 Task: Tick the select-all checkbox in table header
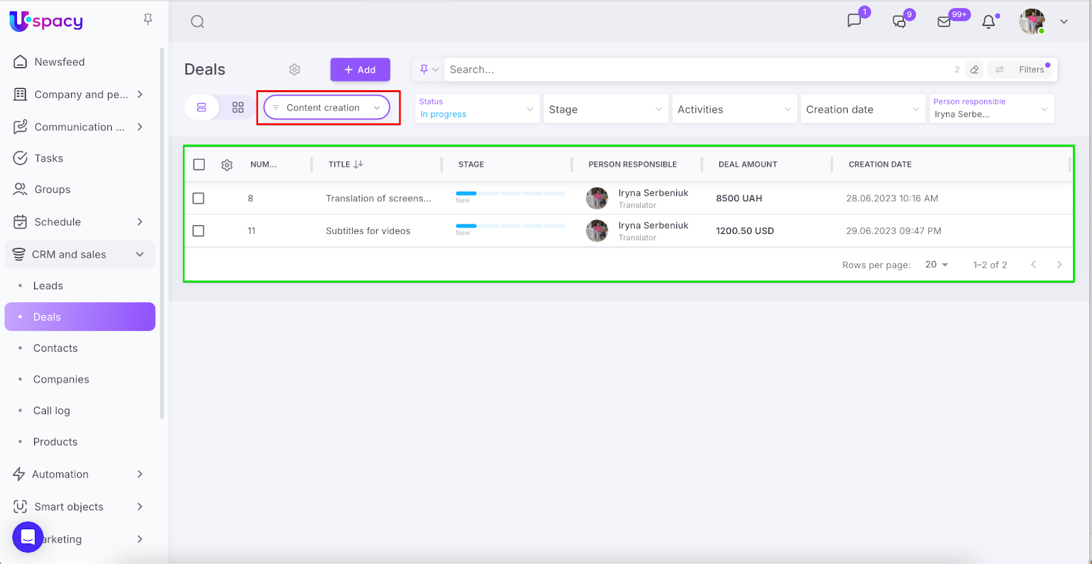[x=199, y=164]
